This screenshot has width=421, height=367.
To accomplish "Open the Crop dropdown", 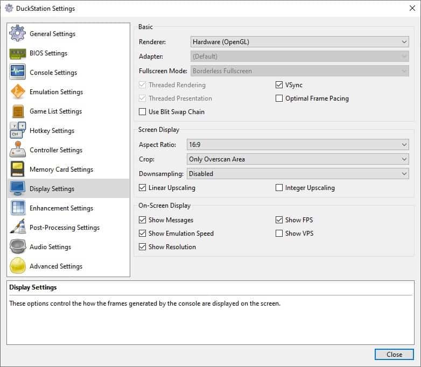I will tap(298, 159).
